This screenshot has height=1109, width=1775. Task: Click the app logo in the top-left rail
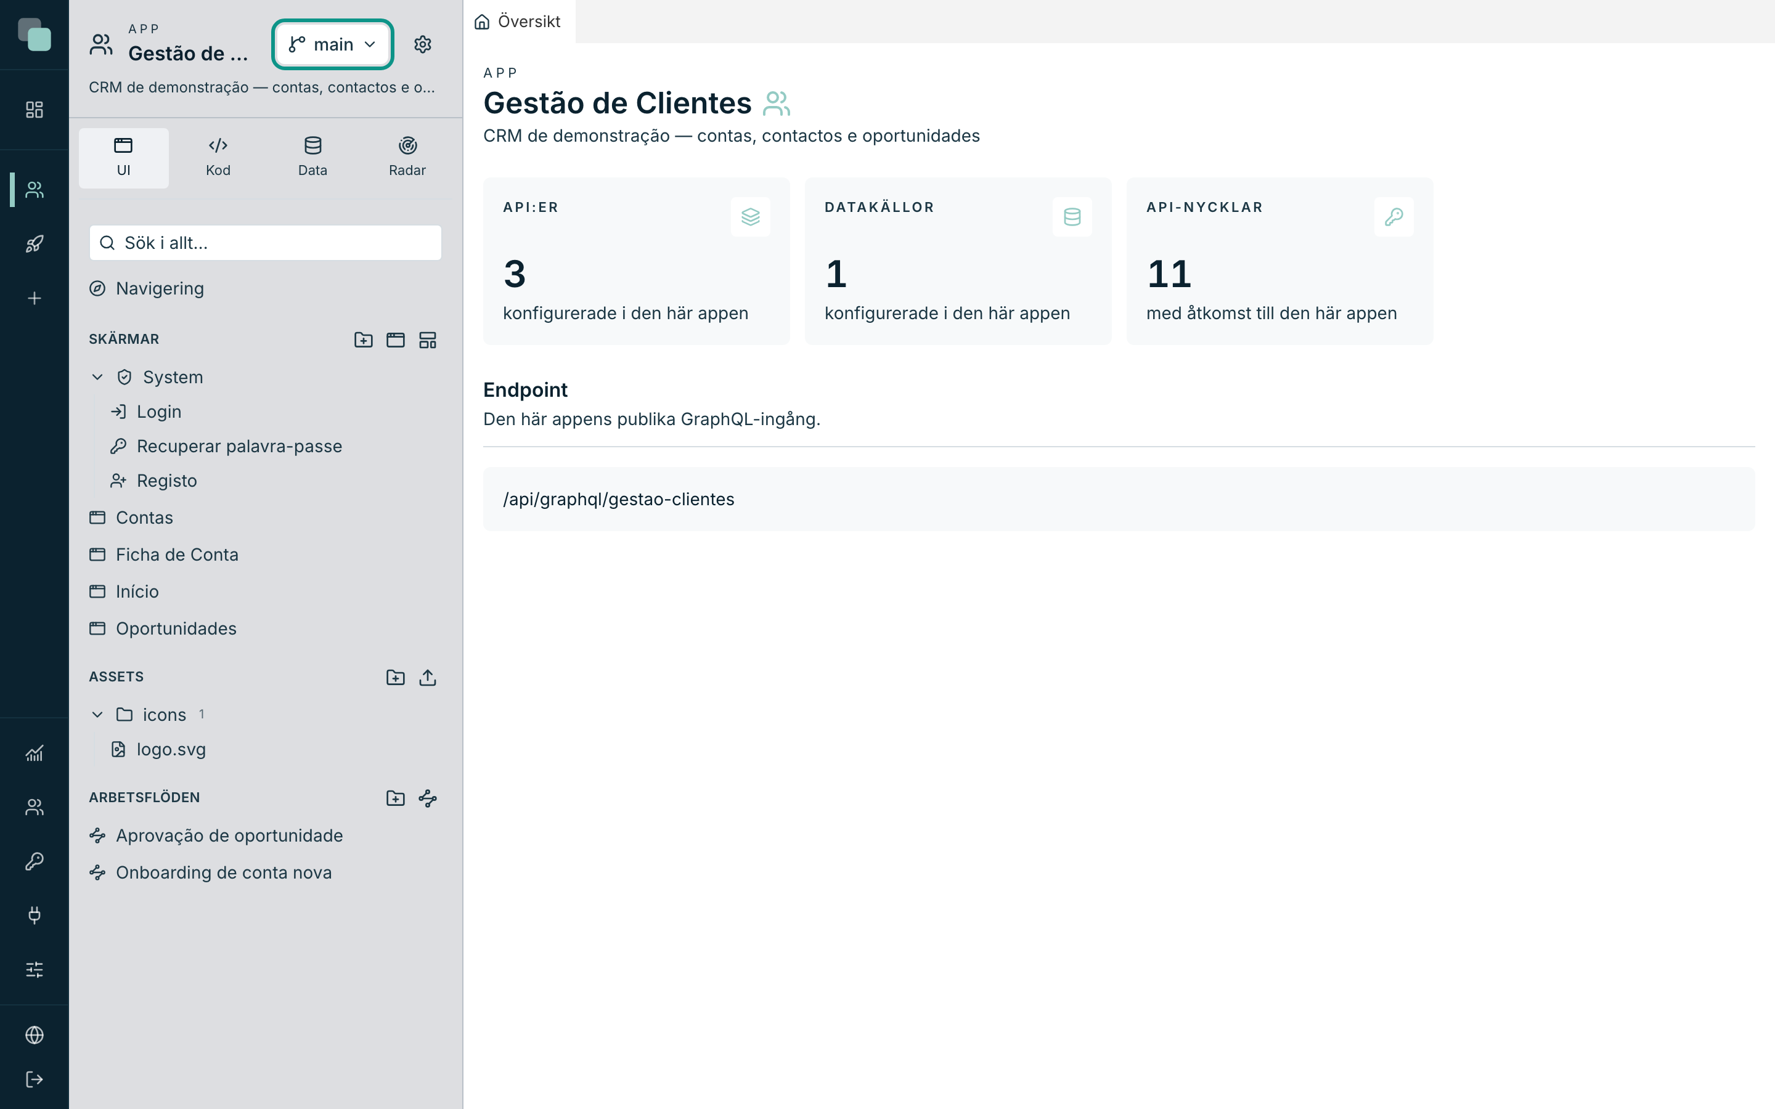[x=35, y=35]
